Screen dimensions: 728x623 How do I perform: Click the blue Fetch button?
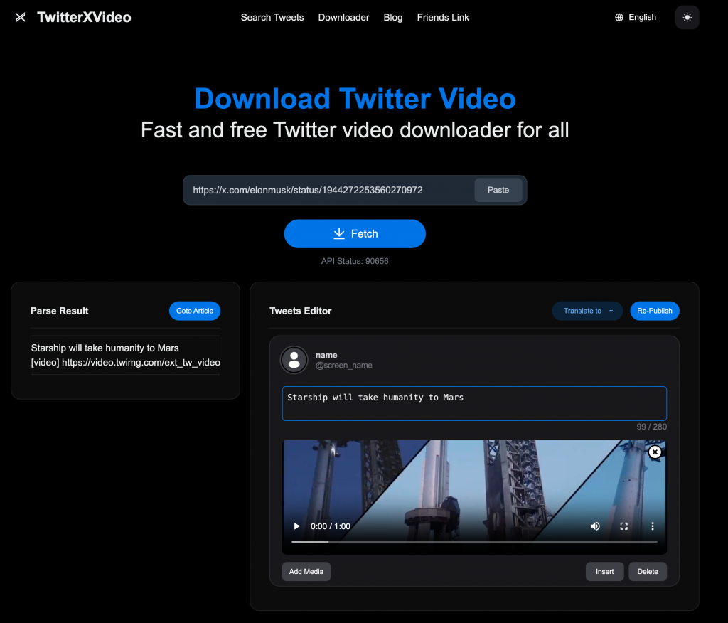355,234
